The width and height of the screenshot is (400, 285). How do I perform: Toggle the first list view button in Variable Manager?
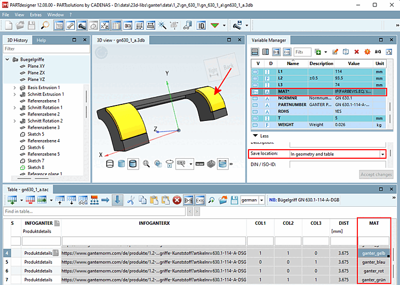(x=255, y=52)
